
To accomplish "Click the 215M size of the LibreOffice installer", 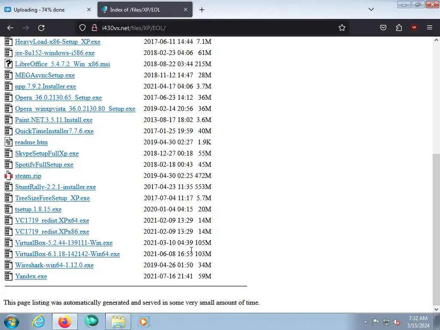I will [x=203, y=64].
